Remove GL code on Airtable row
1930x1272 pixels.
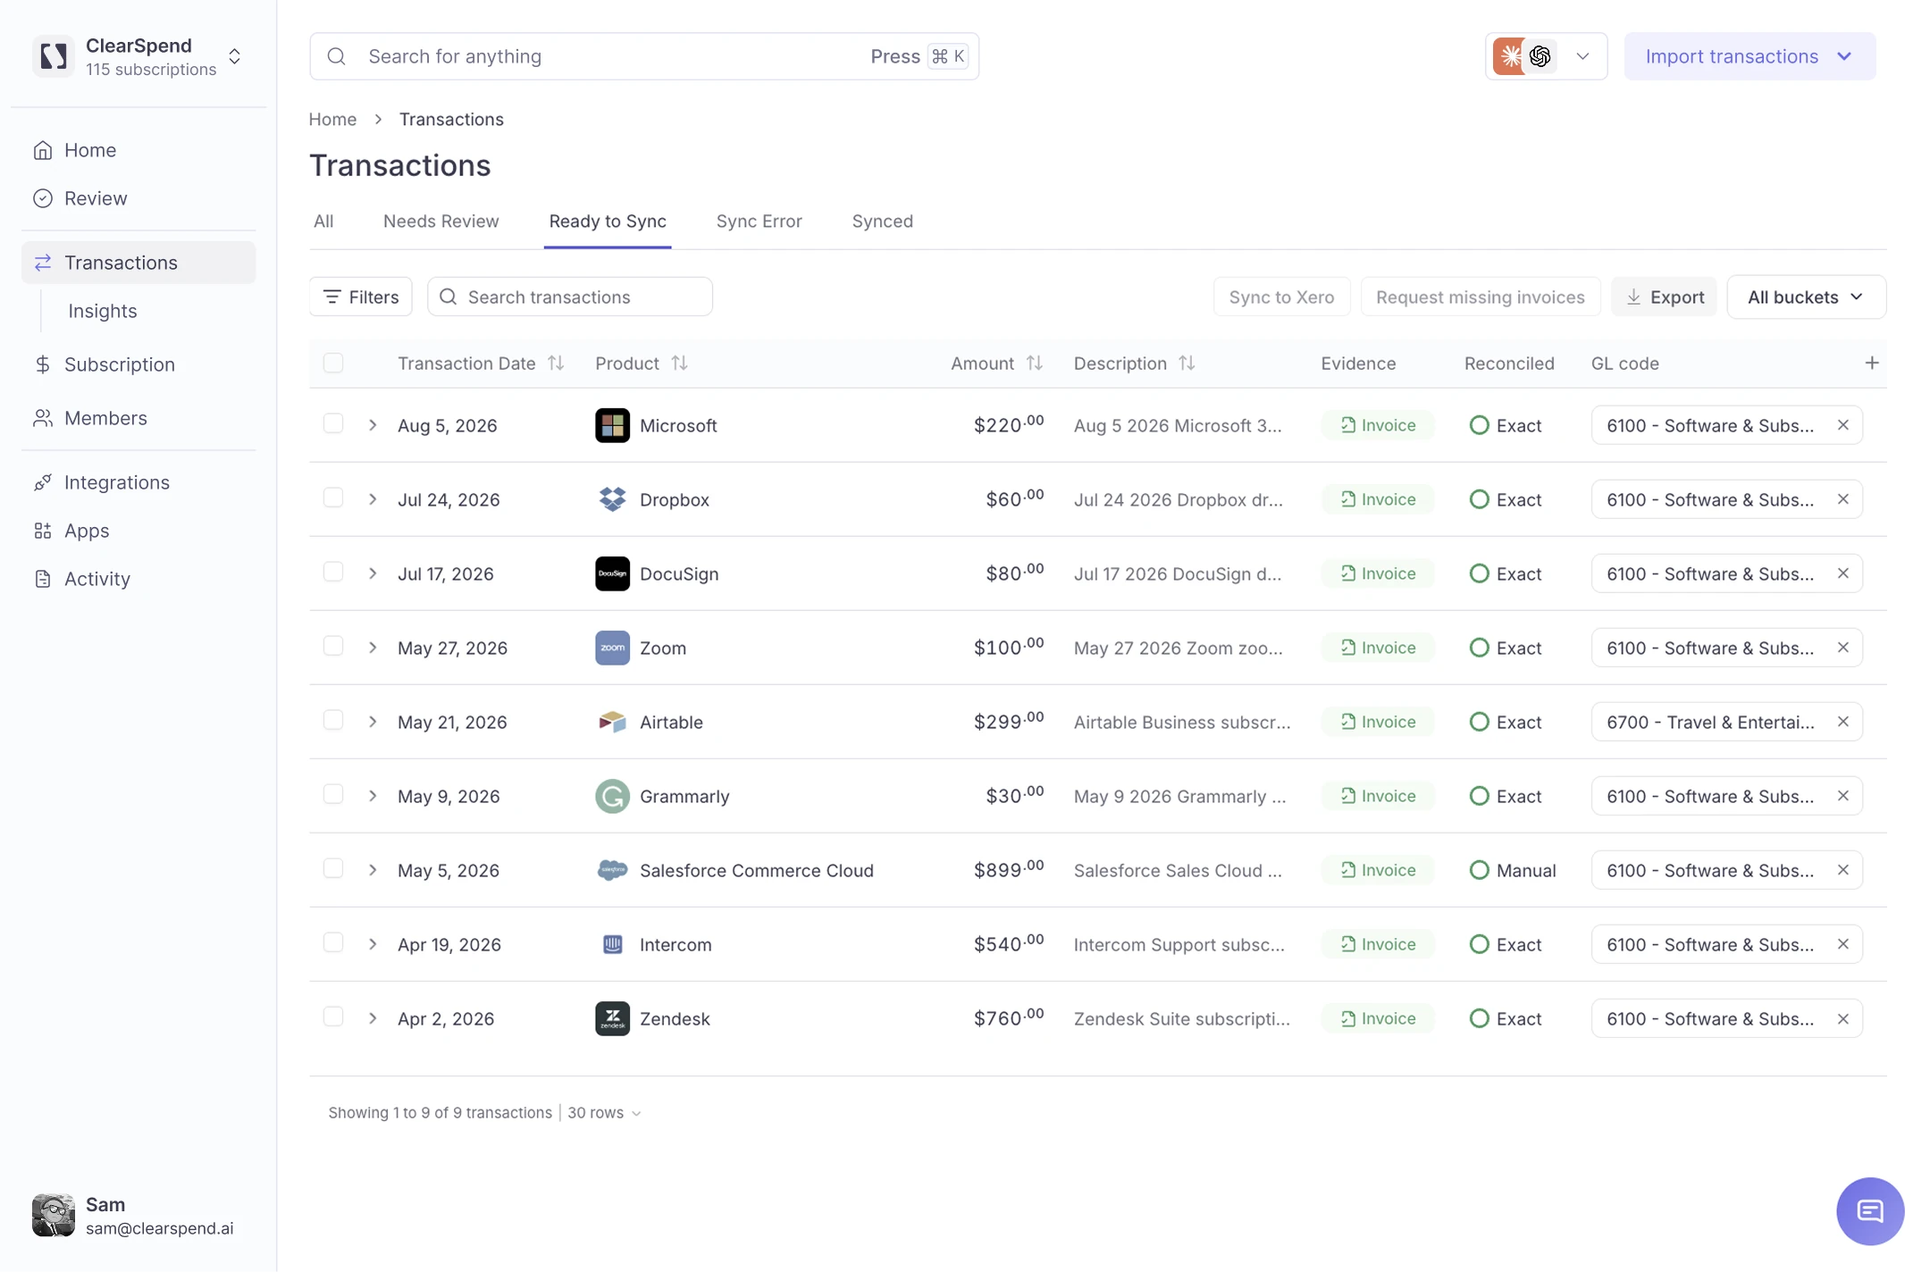coord(1842,722)
